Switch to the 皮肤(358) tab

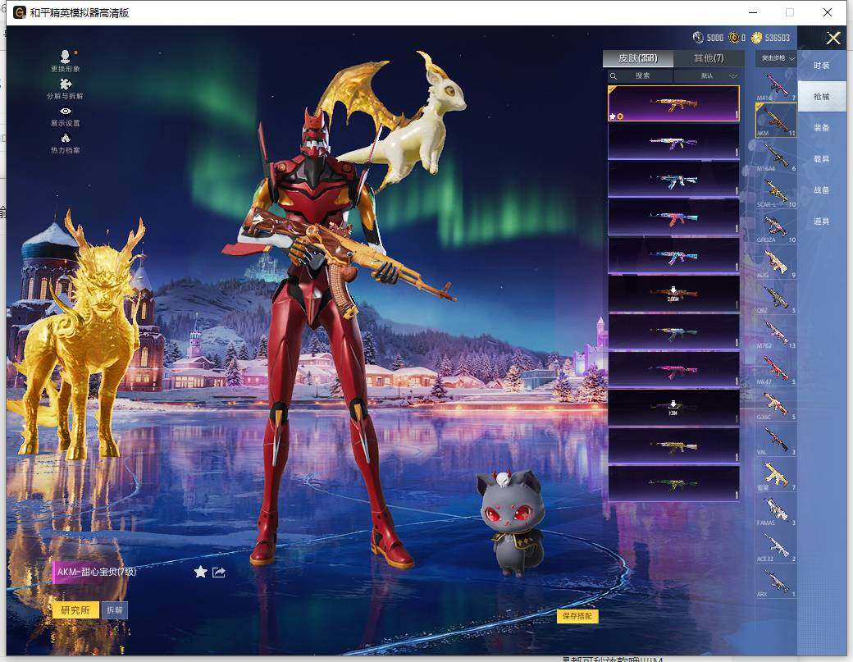tap(637, 58)
